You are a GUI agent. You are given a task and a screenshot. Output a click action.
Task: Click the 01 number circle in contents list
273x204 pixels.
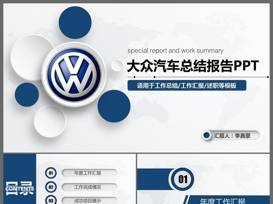click(x=51, y=173)
